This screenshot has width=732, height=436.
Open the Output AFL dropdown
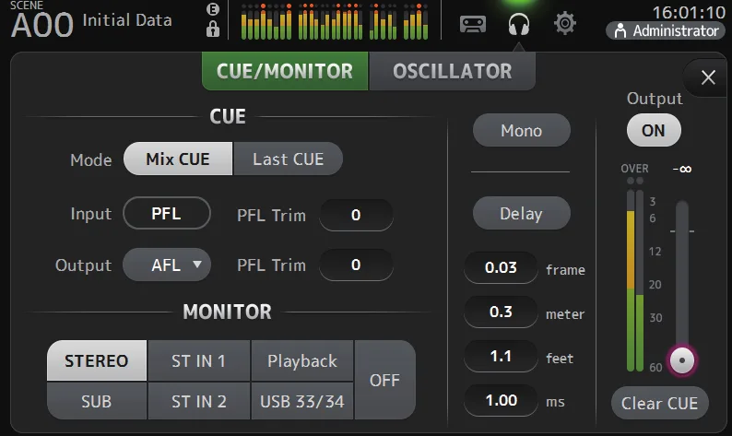click(x=167, y=265)
